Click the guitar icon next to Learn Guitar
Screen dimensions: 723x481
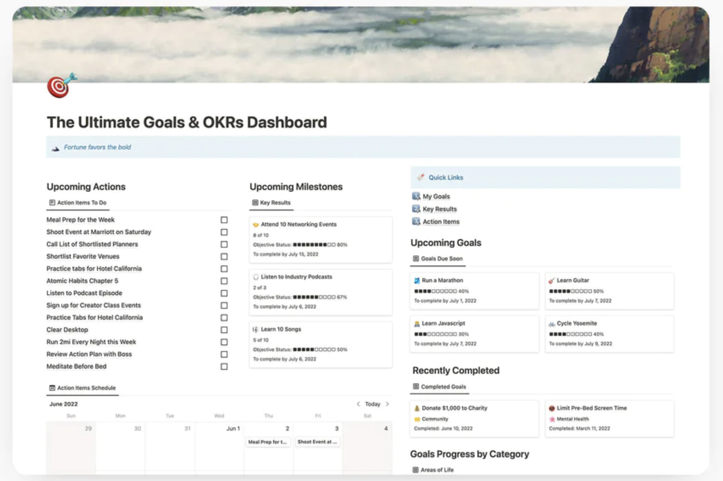point(551,280)
